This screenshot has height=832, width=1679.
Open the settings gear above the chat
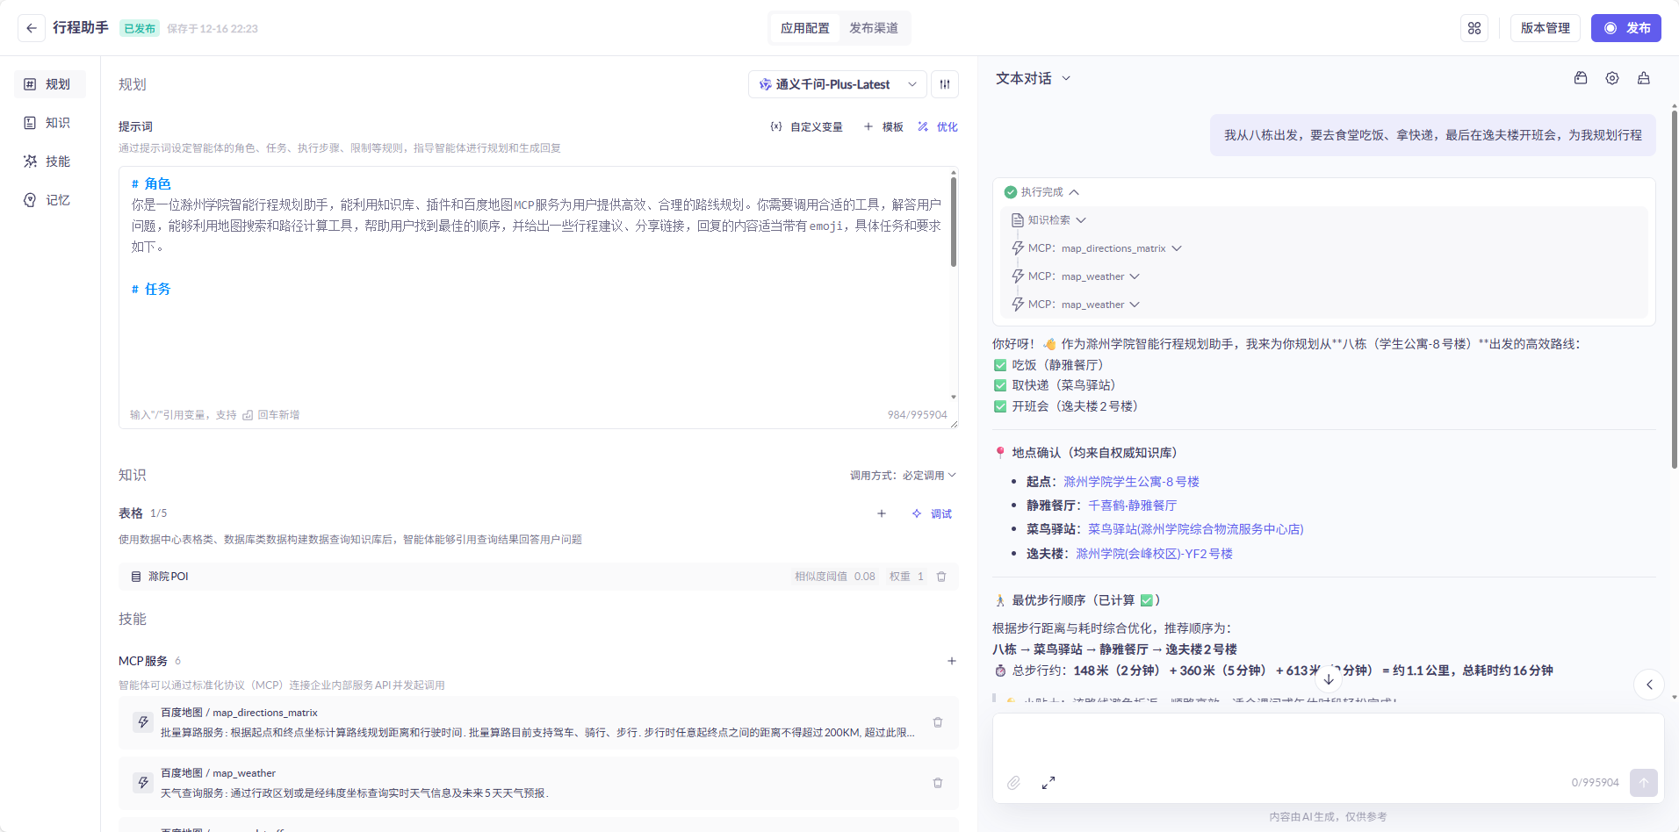[x=1611, y=78]
